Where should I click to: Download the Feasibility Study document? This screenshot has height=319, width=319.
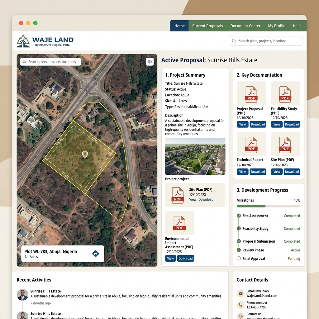tap(292, 124)
